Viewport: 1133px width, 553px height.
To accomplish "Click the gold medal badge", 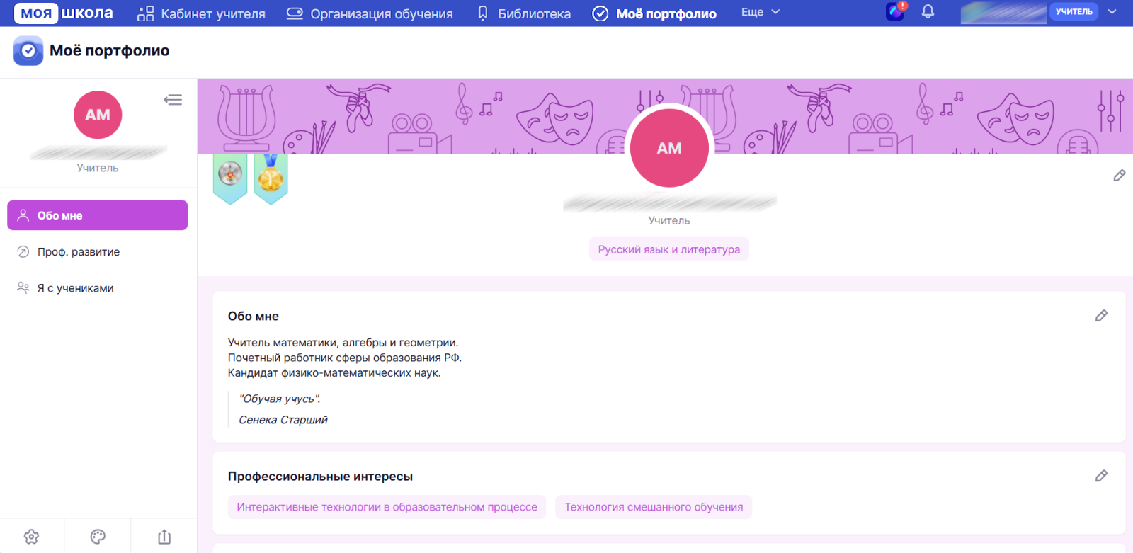I will click(x=271, y=177).
